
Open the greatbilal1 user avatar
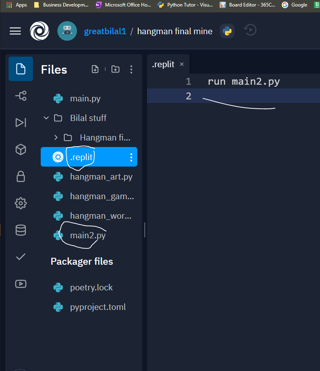67,31
